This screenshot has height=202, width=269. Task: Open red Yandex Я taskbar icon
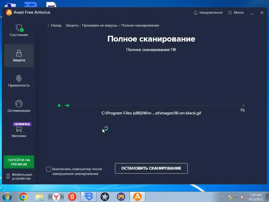(x=72, y=197)
